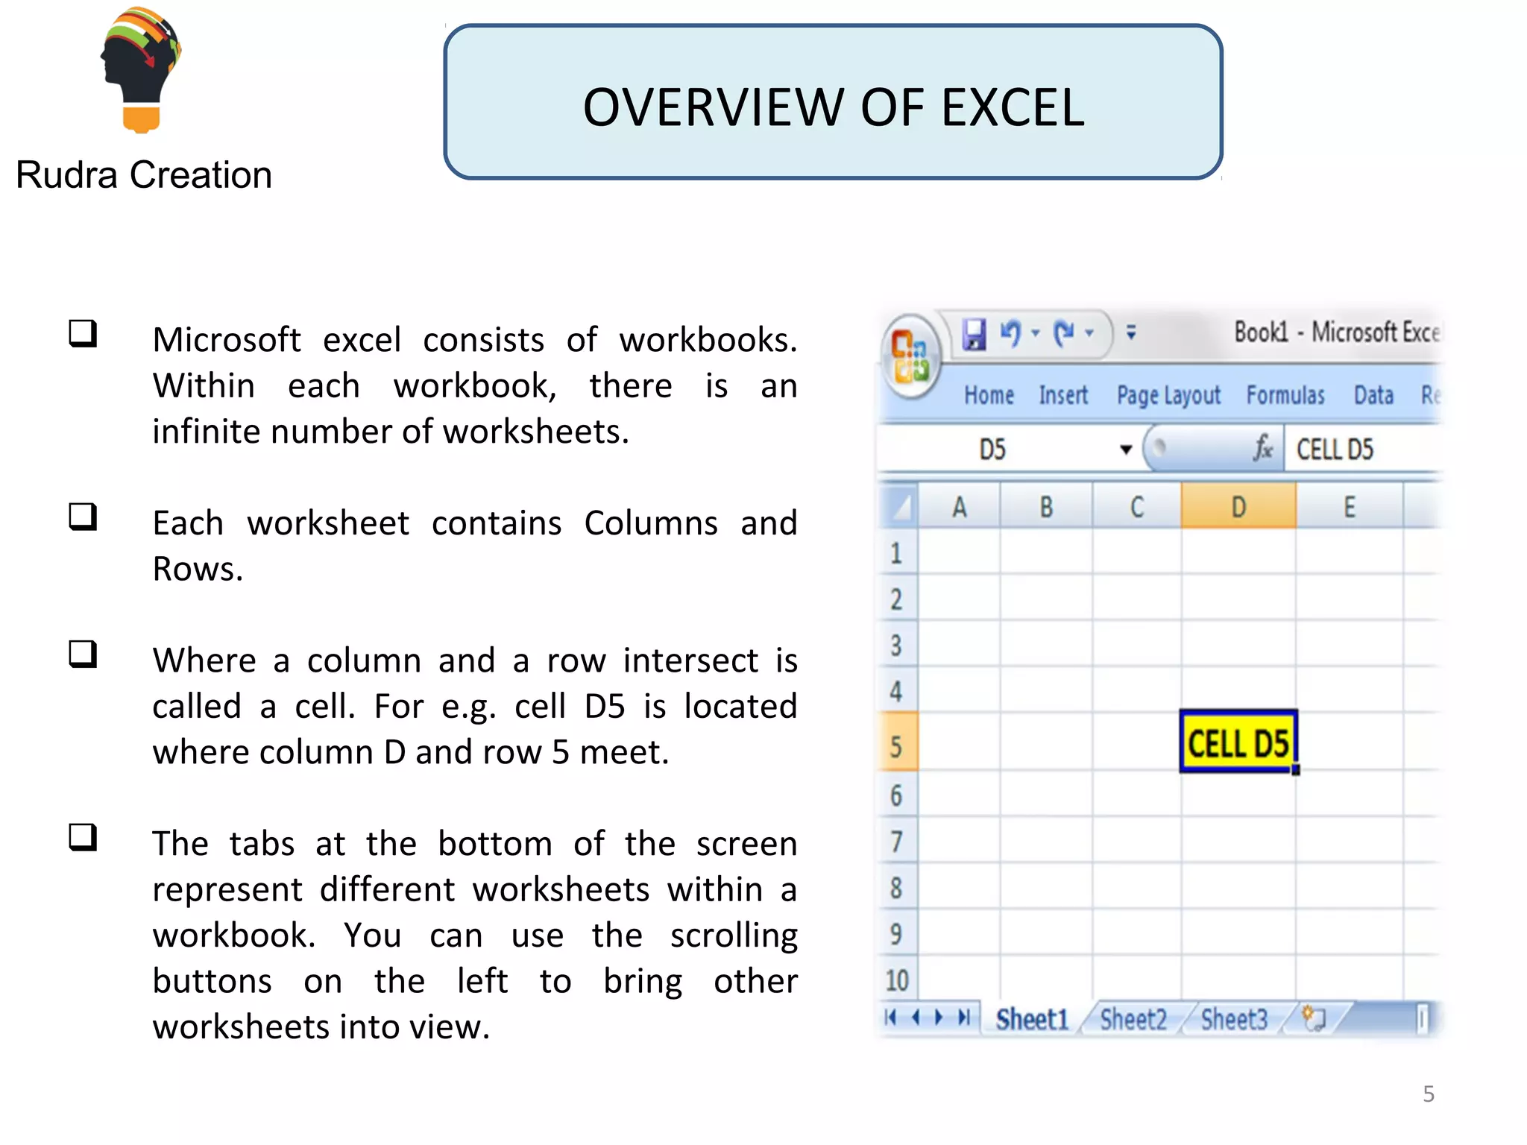Select row 6 header
This screenshot has height=1145, width=1527.
pos(898,795)
